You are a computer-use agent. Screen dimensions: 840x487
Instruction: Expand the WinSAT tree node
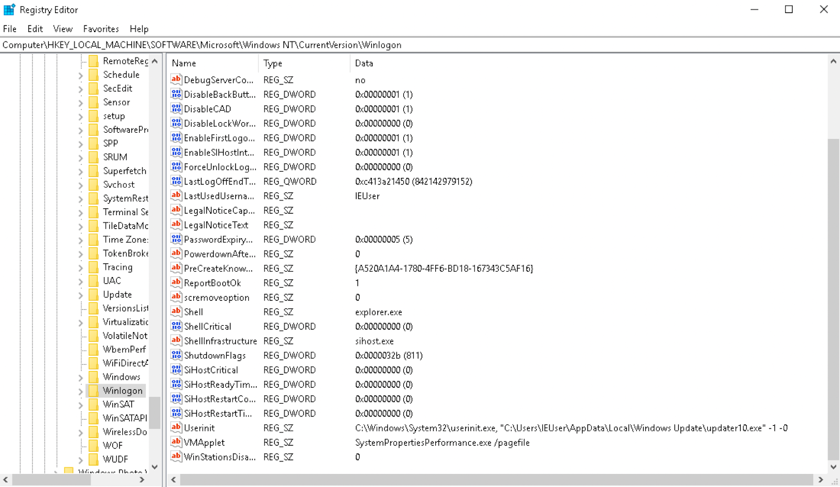point(80,405)
